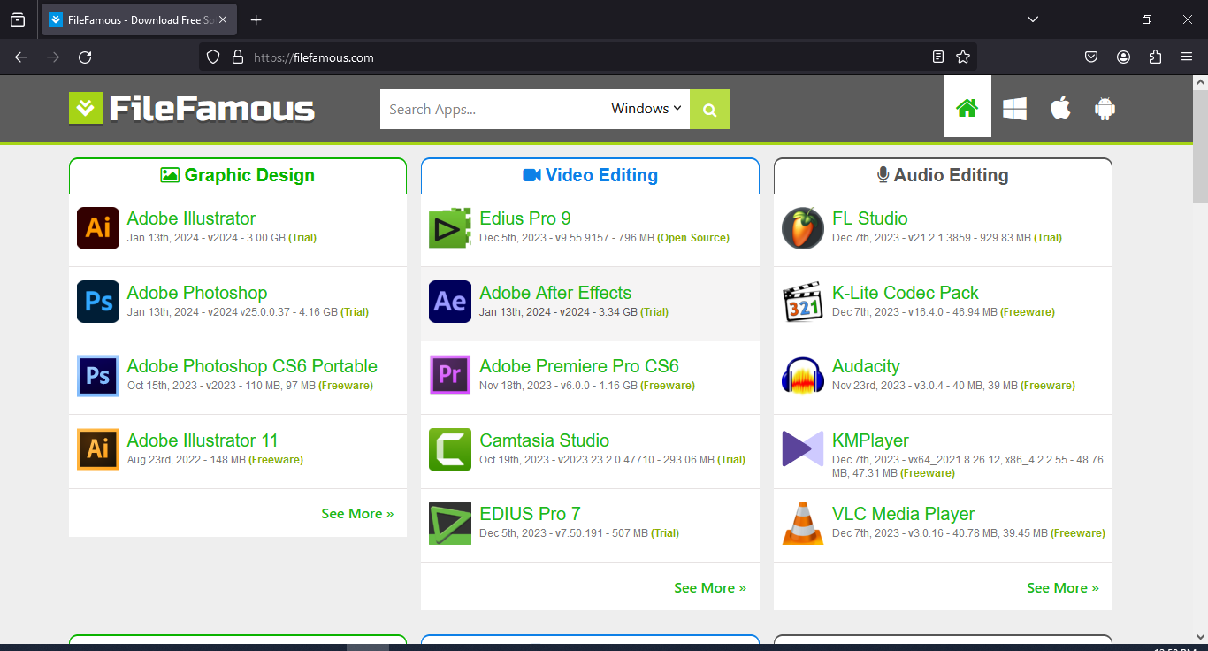
Task: Open the Video Editing category heading
Action: [590, 175]
